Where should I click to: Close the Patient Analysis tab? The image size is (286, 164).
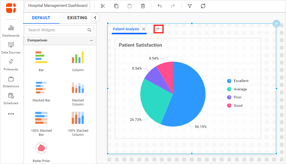tap(144, 29)
